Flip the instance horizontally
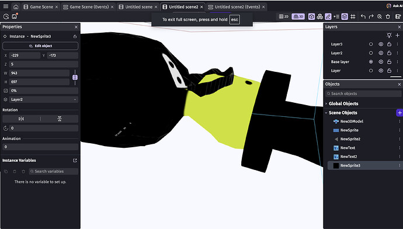 click(x=22, y=119)
